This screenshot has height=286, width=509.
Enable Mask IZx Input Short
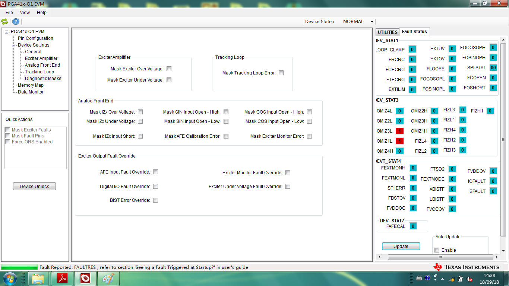[x=140, y=136]
